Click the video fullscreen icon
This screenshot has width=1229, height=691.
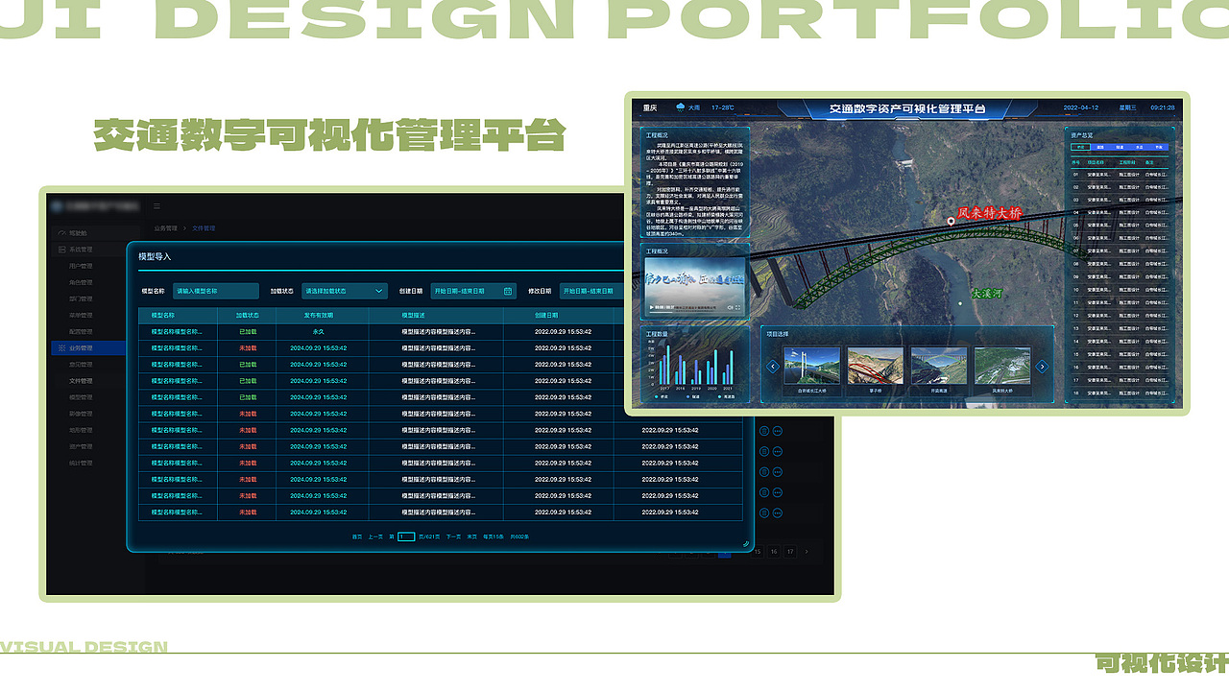(x=736, y=307)
